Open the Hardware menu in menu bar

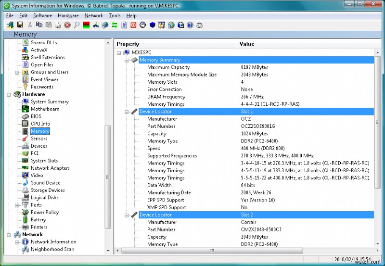68,15
